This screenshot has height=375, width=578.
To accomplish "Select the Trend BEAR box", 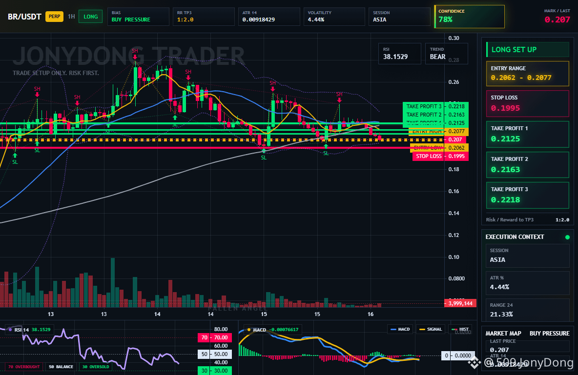I will tap(446, 54).
